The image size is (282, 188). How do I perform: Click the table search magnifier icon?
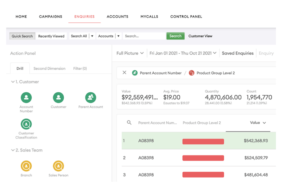(129, 122)
